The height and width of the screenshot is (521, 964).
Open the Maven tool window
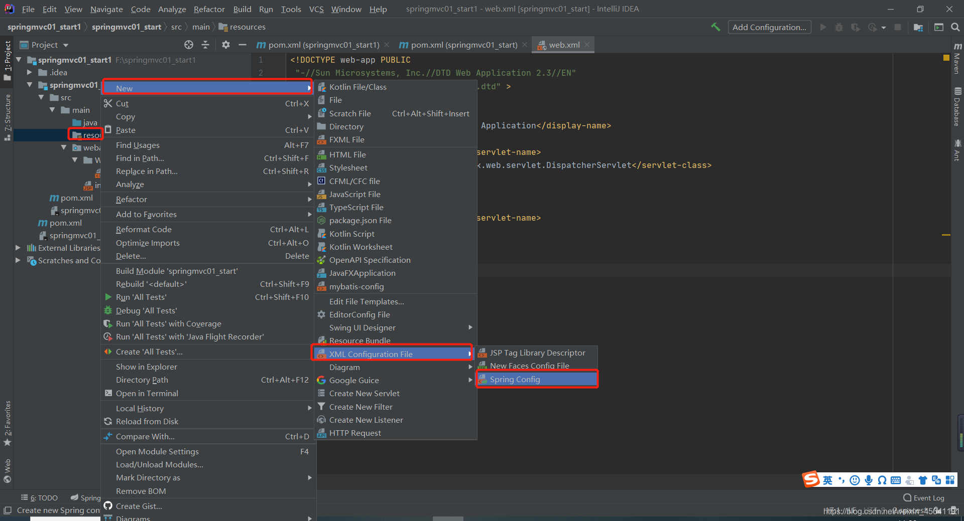[957, 58]
